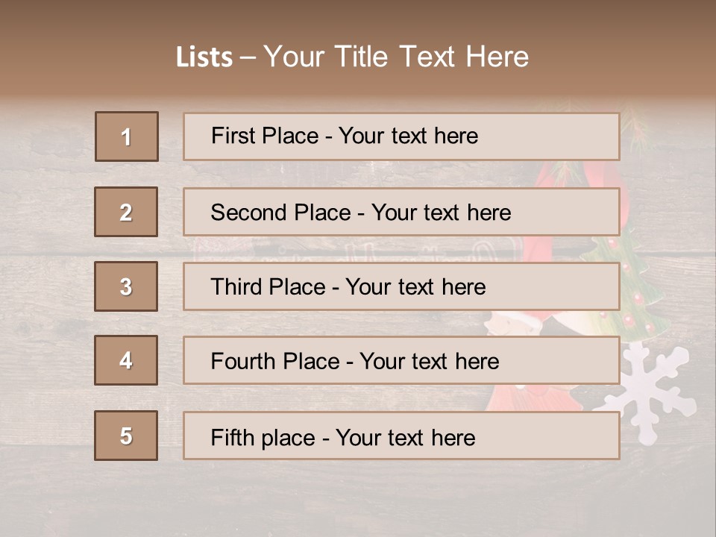Select the number 4 square
This screenshot has height=537, width=716.
126,360
